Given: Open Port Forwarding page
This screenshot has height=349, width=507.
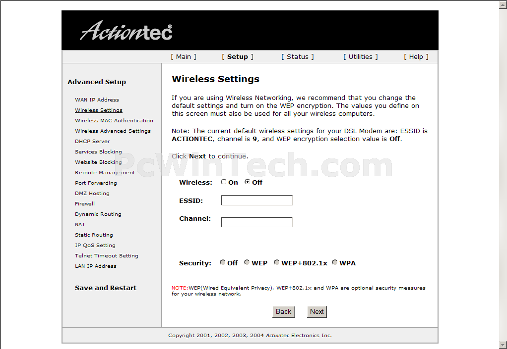Looking at the screenshot, I should point(96,183).
